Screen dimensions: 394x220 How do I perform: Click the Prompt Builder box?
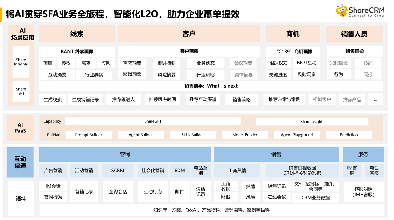coord(89,135)
